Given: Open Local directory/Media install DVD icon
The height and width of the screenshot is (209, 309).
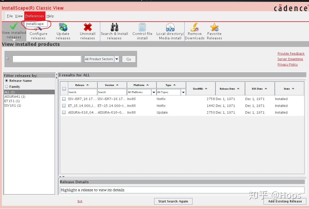Looking at the screenshot, I should [x=170, y=27].
